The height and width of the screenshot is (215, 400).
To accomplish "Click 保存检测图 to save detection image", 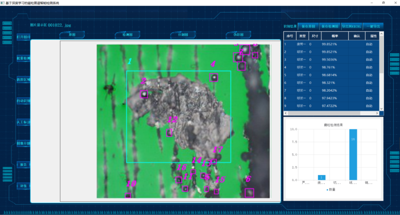I will [330, 26].
